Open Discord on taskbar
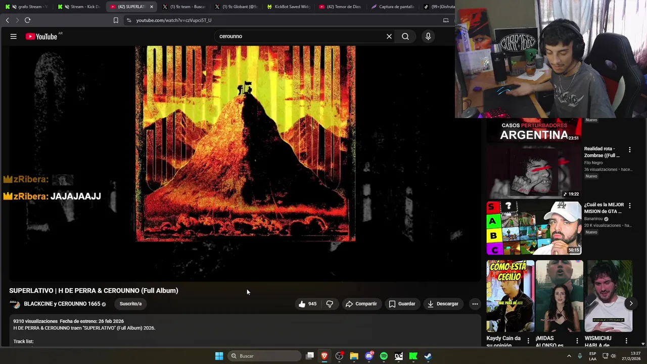Viewport: 647px width, 364px height. coord(369,356)
